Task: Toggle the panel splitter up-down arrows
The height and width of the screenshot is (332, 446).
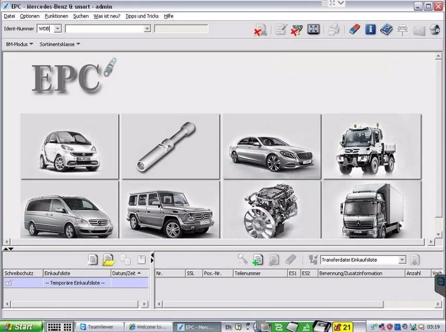Action: [8, 248]
